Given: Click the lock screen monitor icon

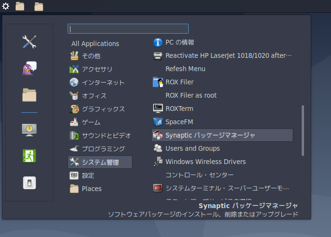Looking at the screenshot, I should (29, 130).
